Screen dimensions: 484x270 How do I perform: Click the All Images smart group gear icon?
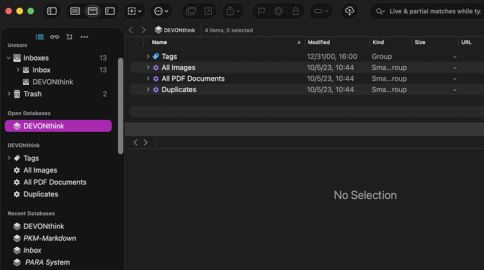click(x=156, y=67)
